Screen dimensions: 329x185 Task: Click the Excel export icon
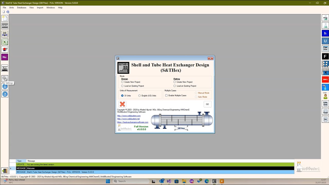tap(5, 42)
